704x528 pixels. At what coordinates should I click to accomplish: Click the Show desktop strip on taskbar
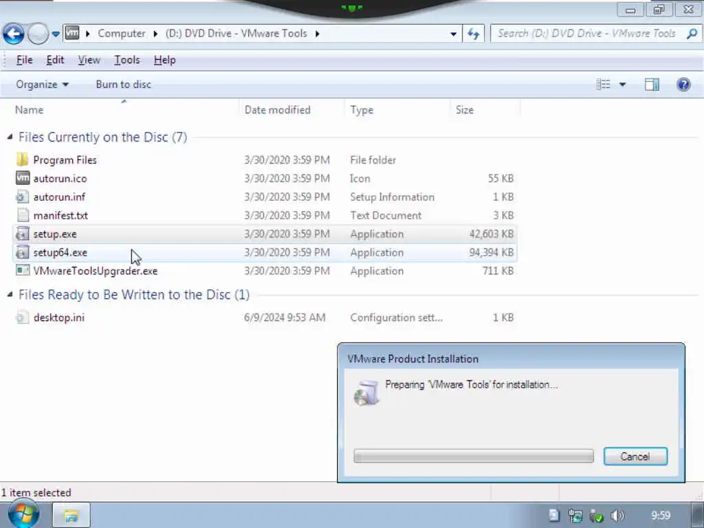(698, 516)
